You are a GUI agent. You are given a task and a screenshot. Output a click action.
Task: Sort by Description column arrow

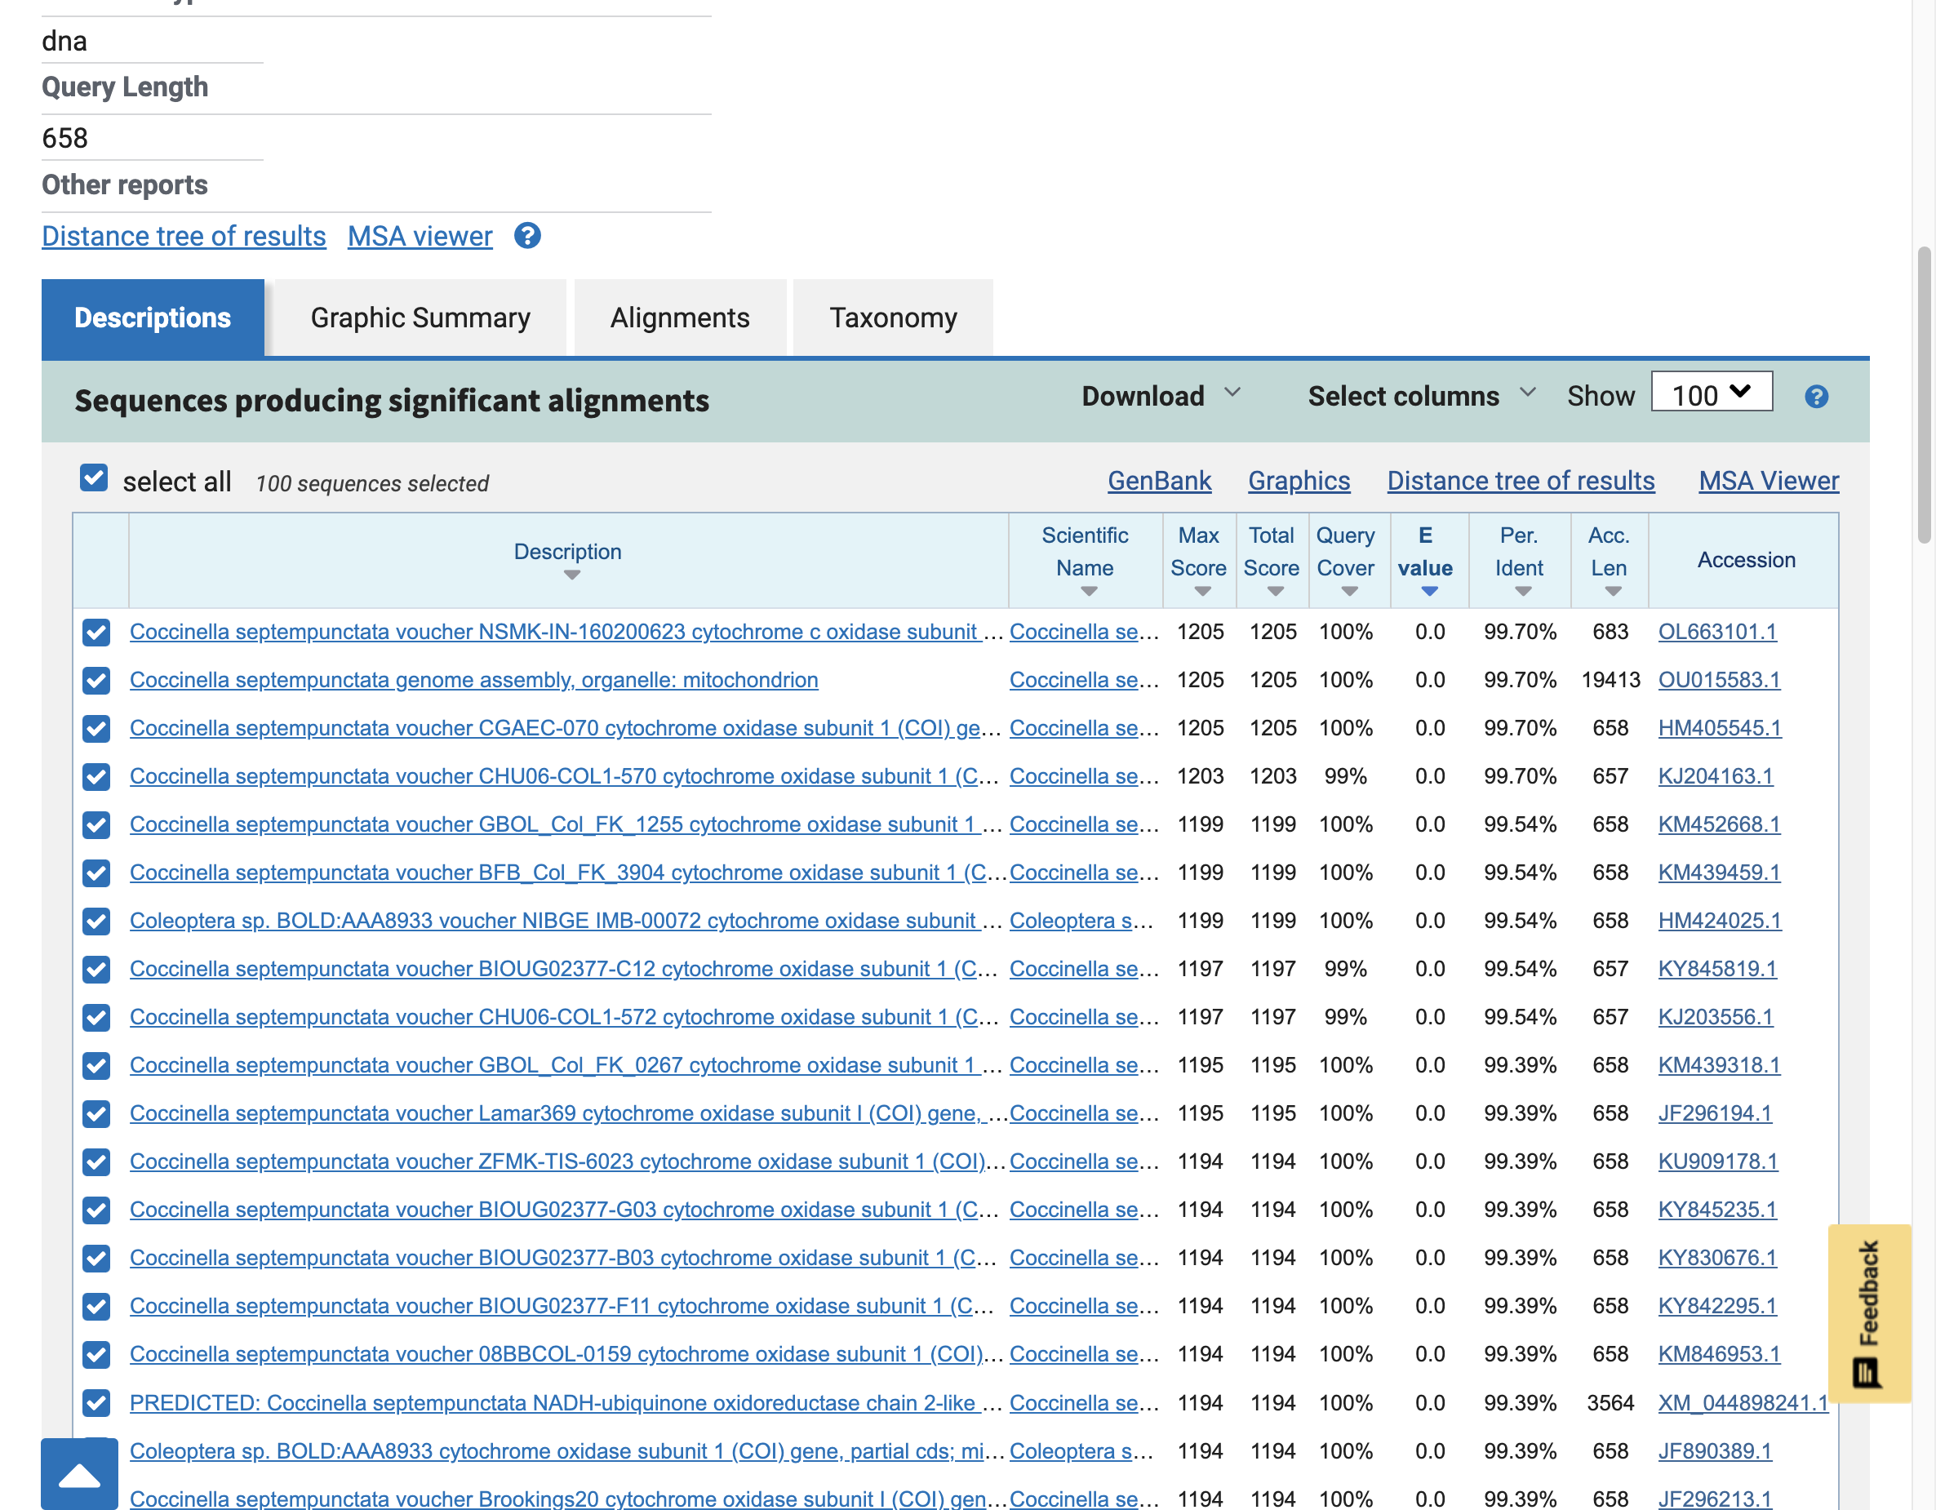pyautogui.click(x=572, y=575)
